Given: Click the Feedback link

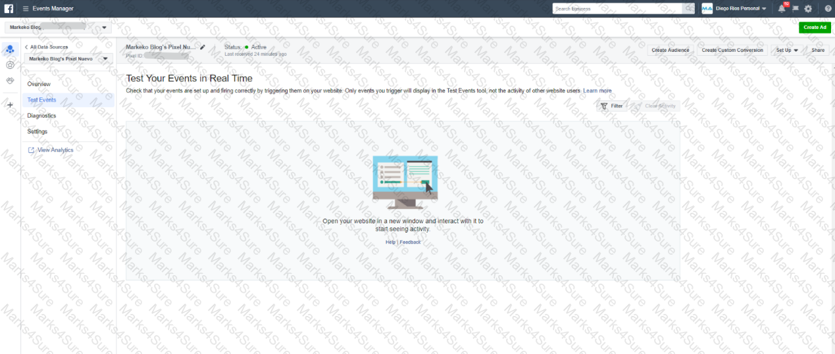Looking at the screenshot, I should click(410, 242).
